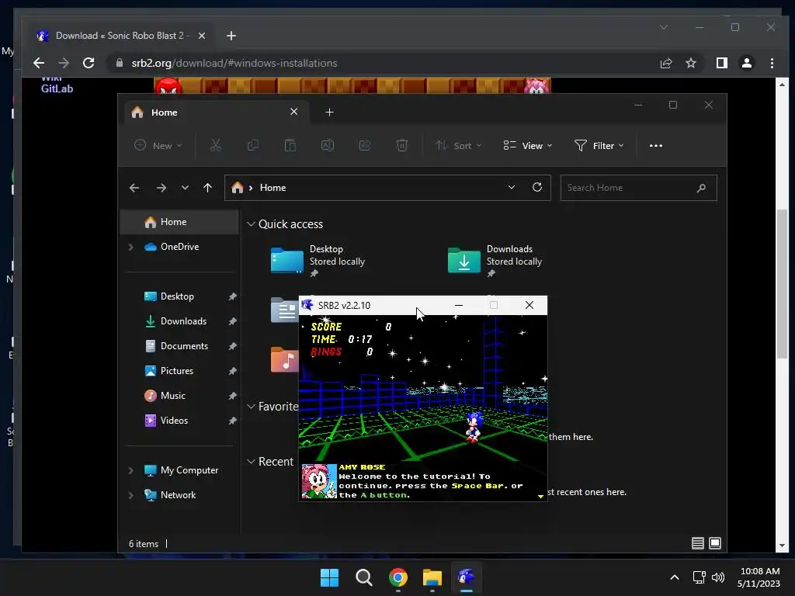Click the GitLab link on the webpage
Image resolution: width=795 pixels, height=596 pixels.
tap(57, 88)
